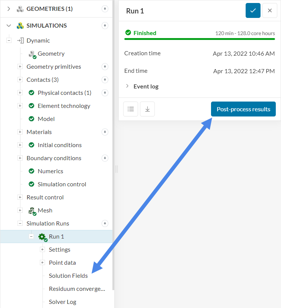Open Solution Fields item
The width and height of the screenshot is (281, 308).
tap(68, 276)
